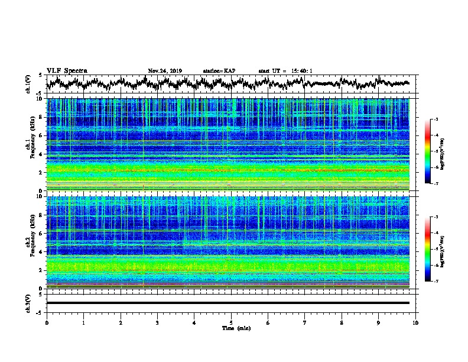The image size is (468, 362).
Task: Click the "-3" label on ch.1 colorbar
Action: click(435, 119)
